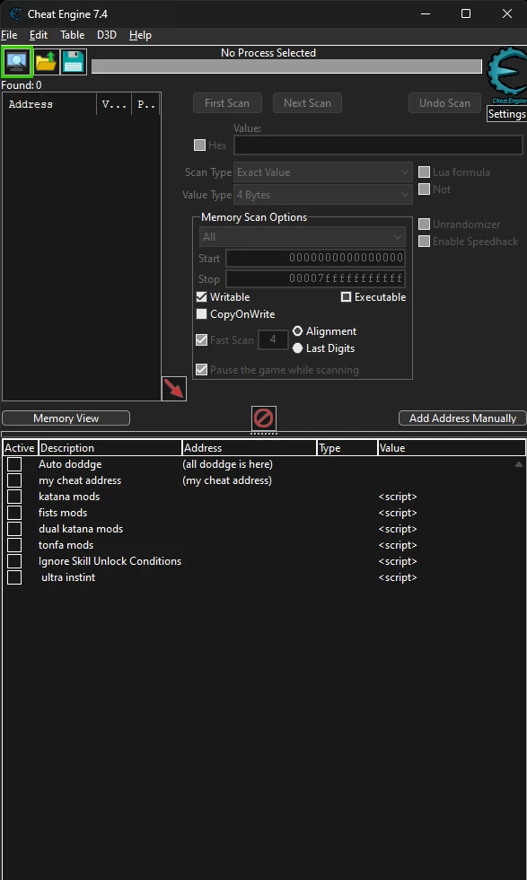The height and width of the screenshot is (880, 527).
Task: Enable the tonfa mods script checkbox
Action: coord(14,545)
